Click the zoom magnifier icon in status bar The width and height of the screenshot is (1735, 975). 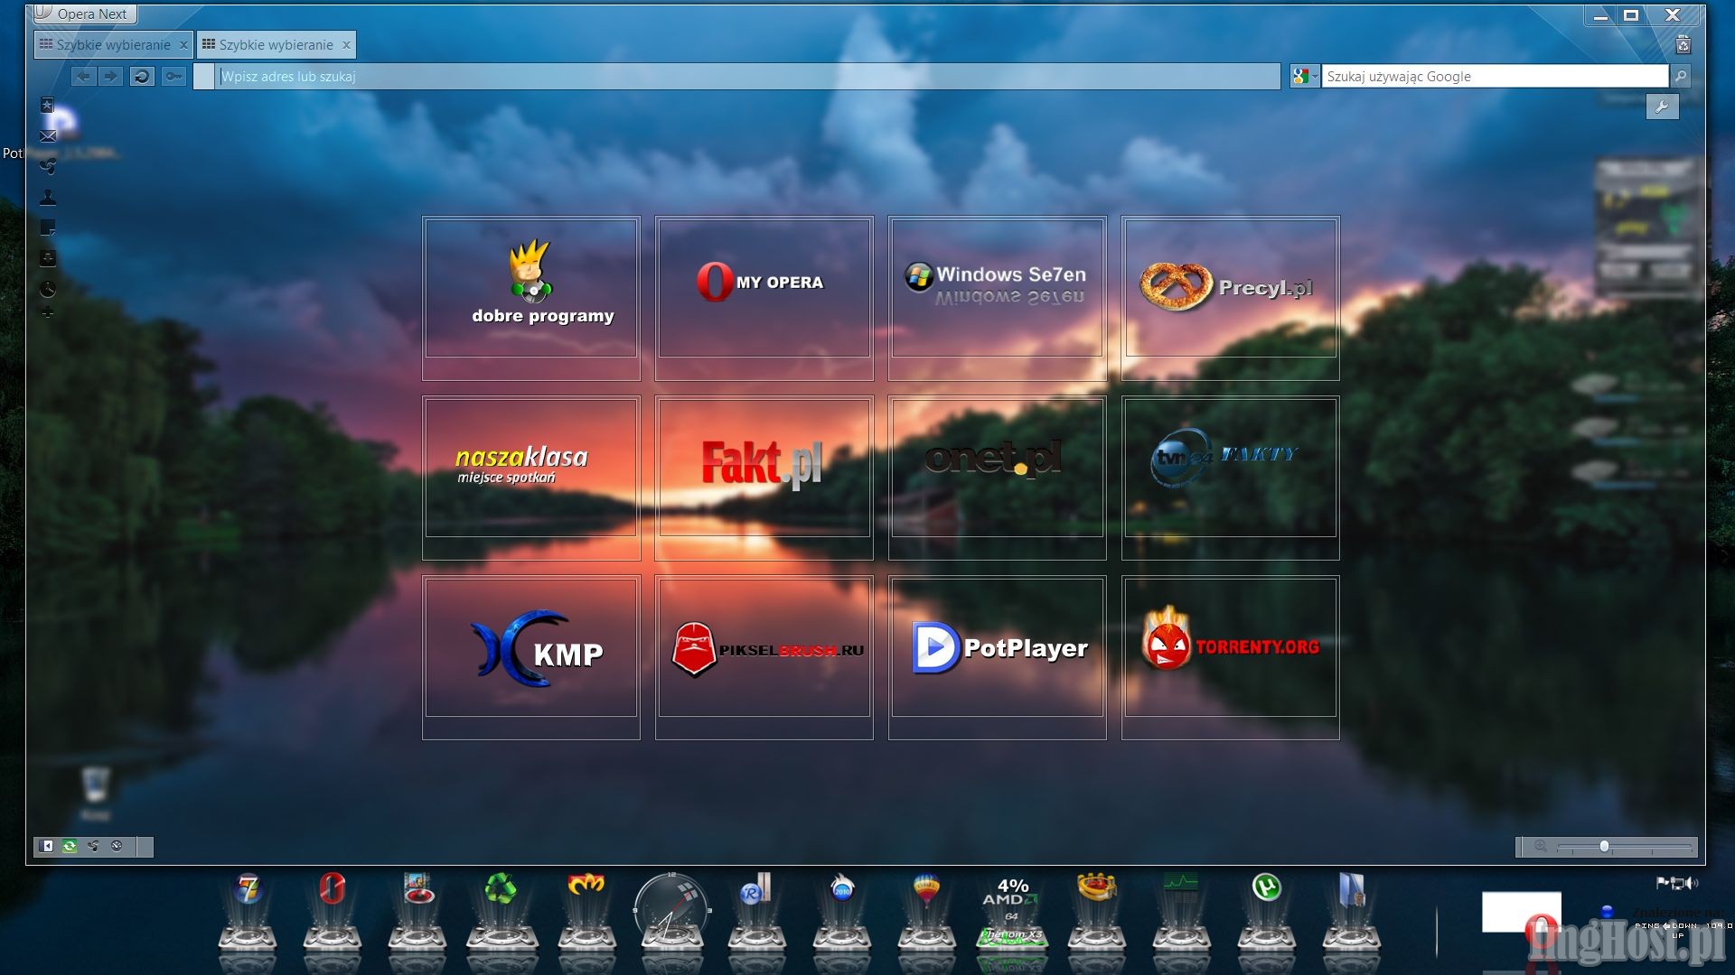click(x=1541, y=847)
